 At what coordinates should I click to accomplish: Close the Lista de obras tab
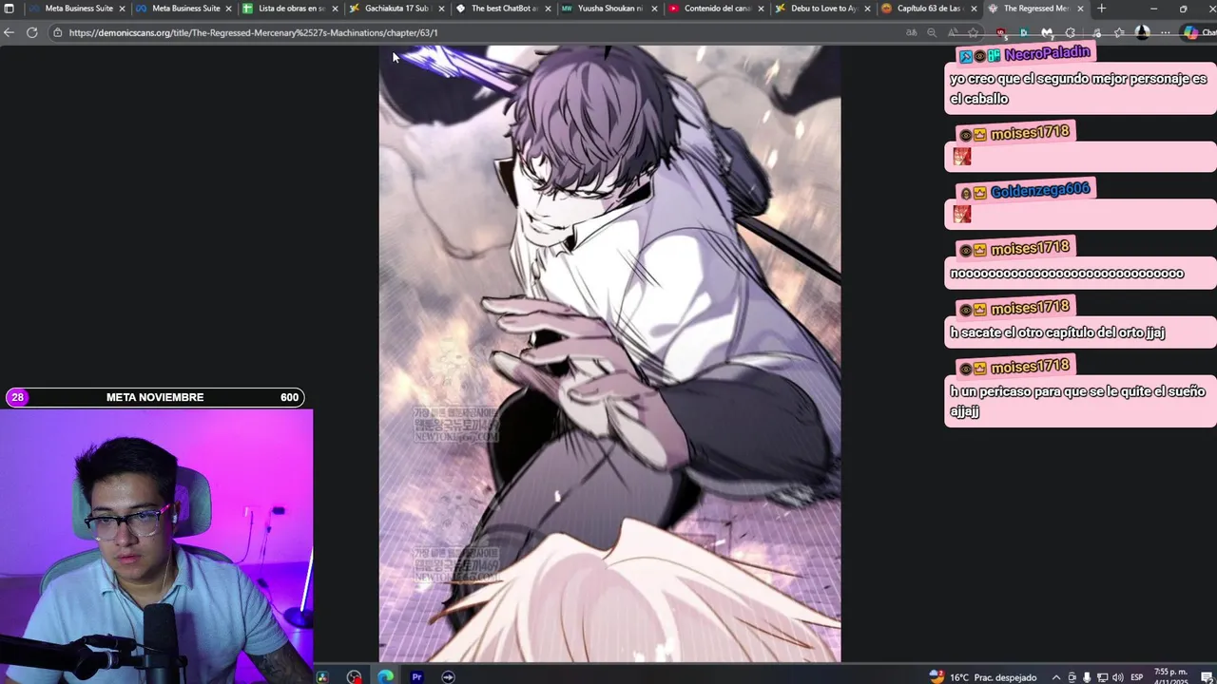coord(335,9)
